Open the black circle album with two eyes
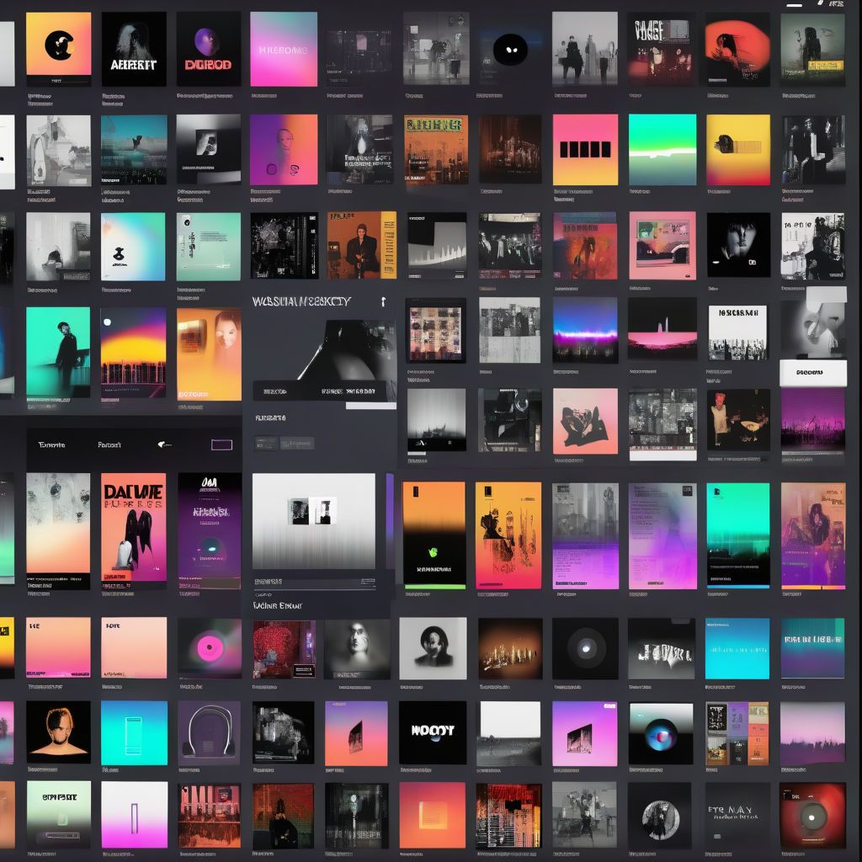Viewport: 862px width, 862px height. coord(510,50)
